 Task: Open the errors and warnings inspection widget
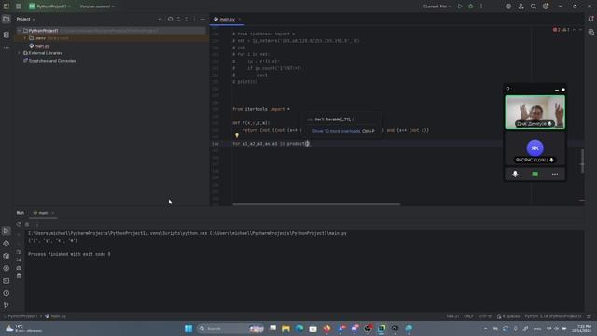point(562,29)
